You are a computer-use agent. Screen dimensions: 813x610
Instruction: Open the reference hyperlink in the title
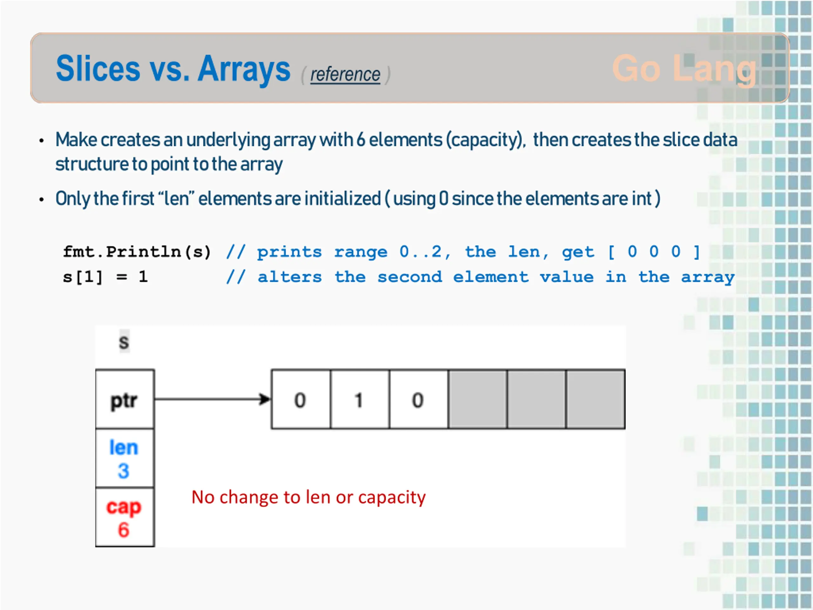click(x=345, y=75)
